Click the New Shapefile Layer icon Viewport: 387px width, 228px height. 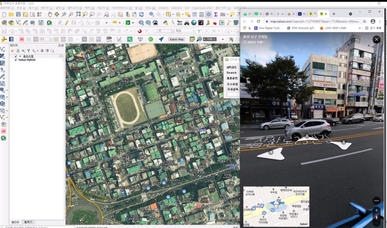click(x=18, y=23)
